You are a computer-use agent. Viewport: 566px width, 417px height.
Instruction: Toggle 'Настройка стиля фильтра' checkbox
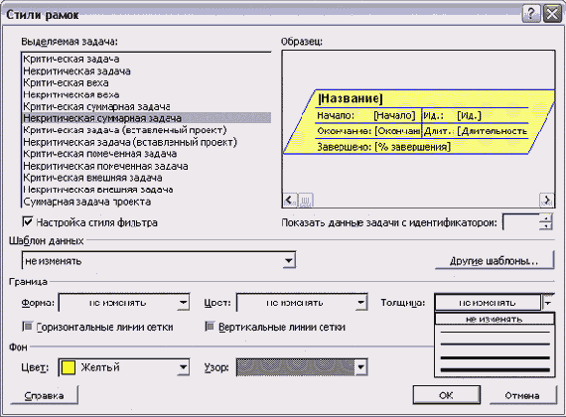28,221
